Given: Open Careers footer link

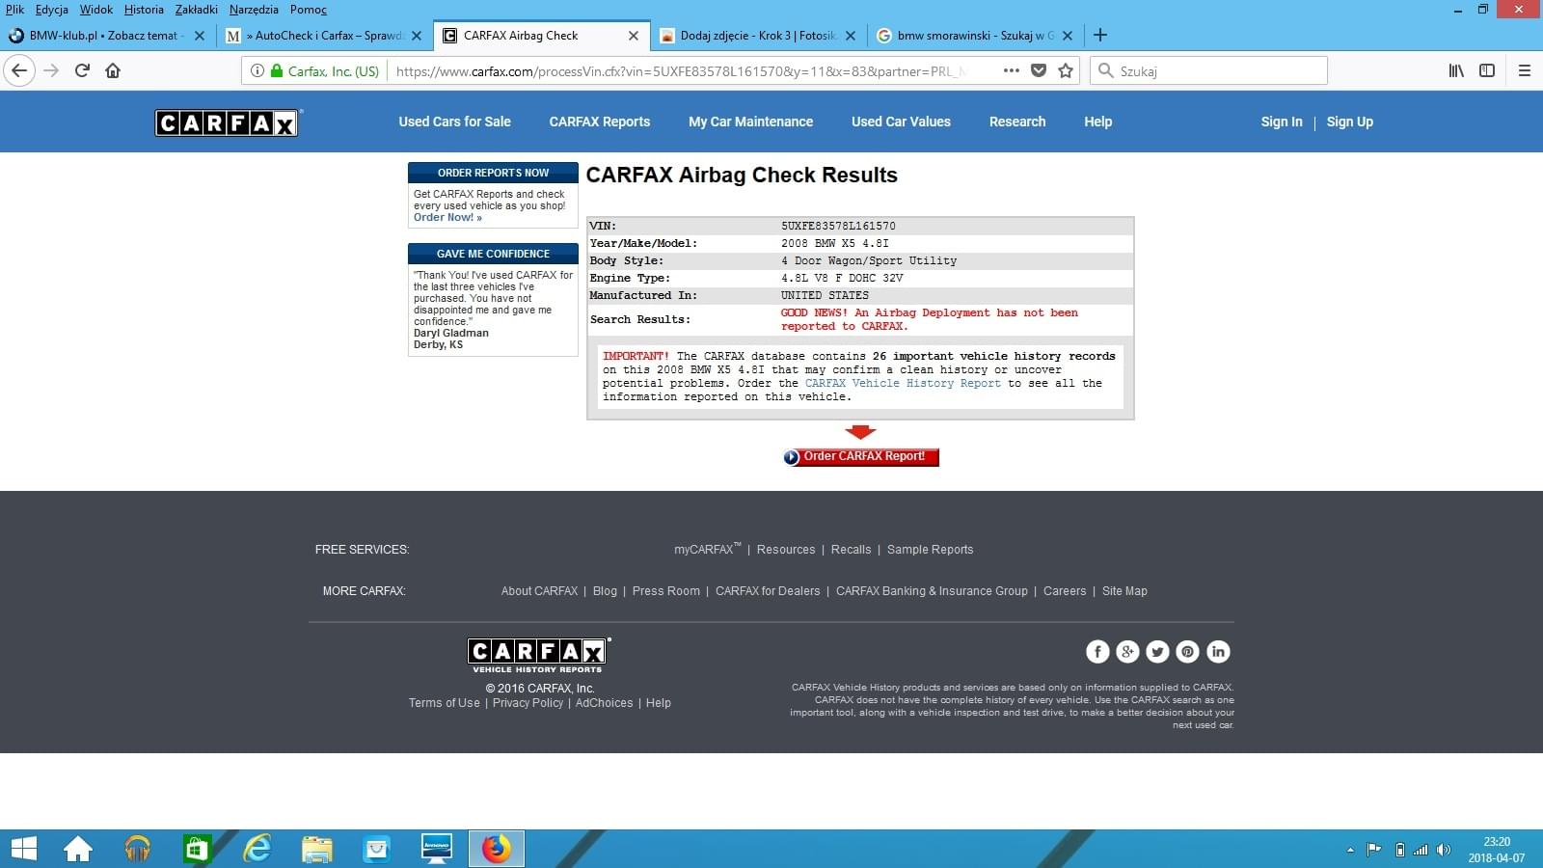Looking at the screenshot, I should pyautogui.click(x=1065, y=591).
